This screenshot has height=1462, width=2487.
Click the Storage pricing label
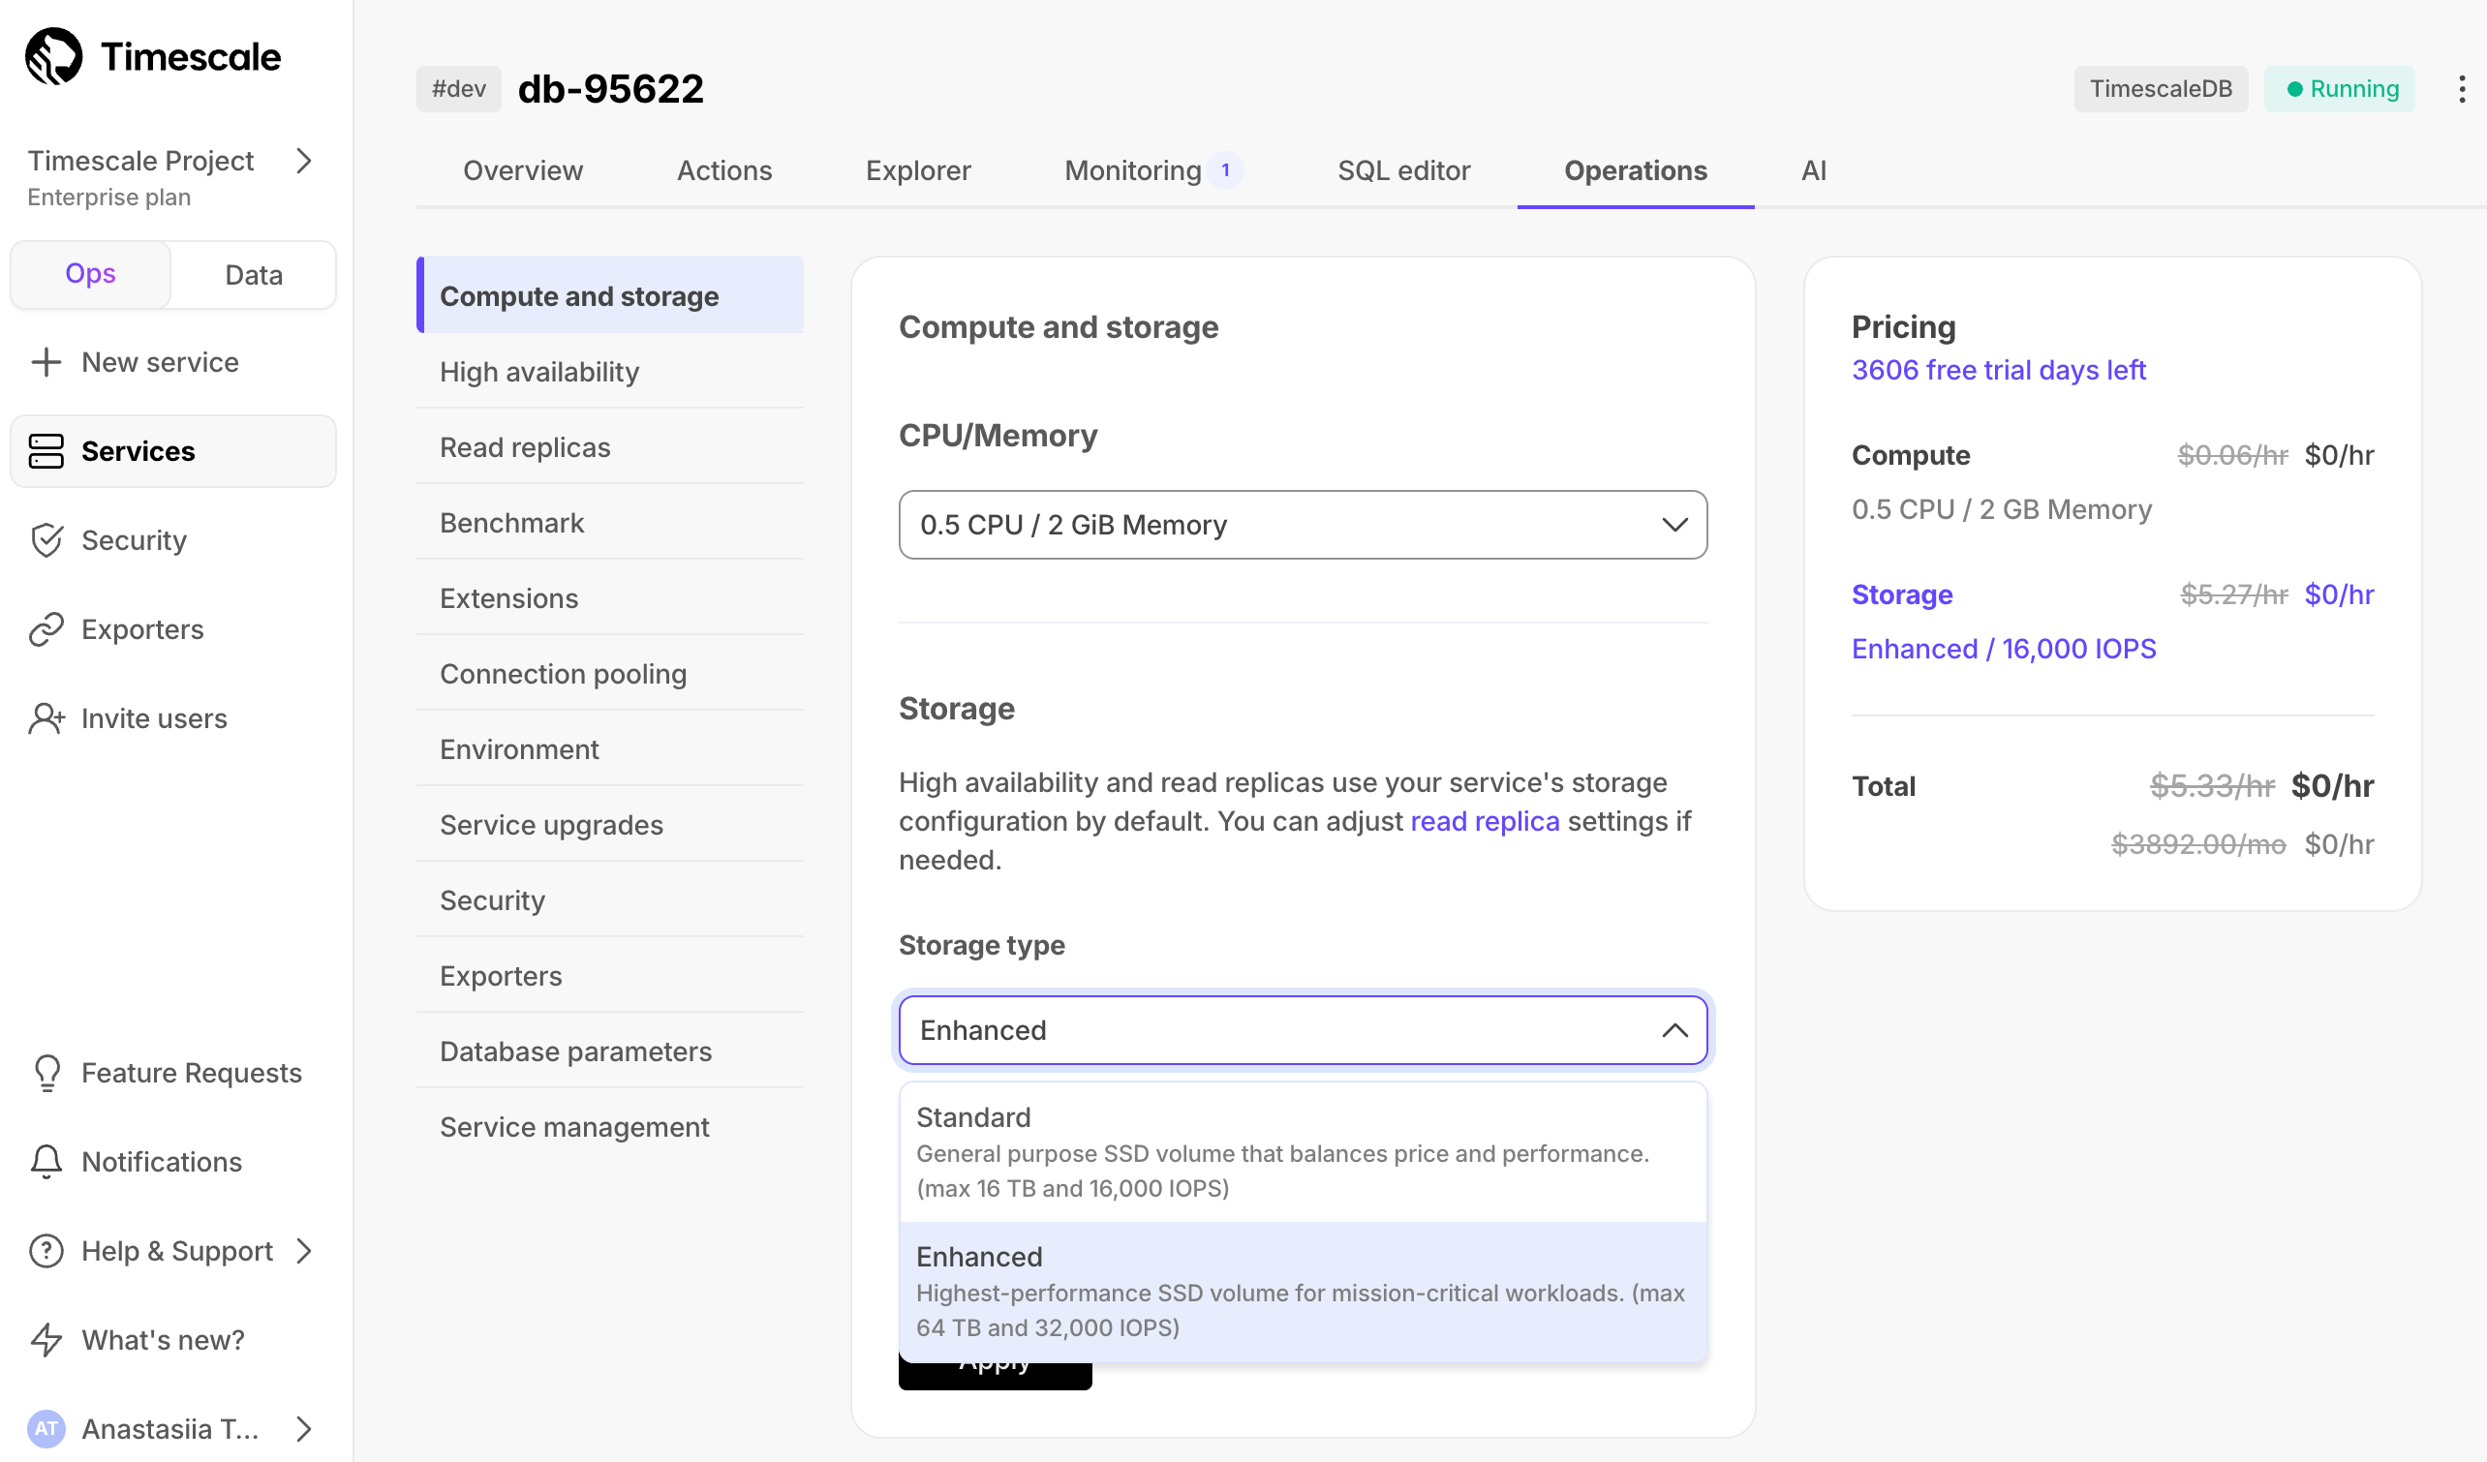(1902, 594)
